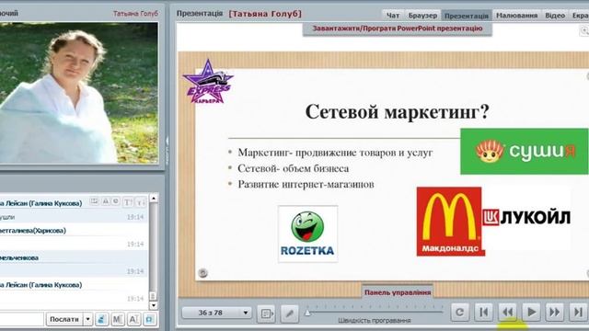The image size is (589, 331).
Task: Click the M text formatting icon
Action: point(117,319)
